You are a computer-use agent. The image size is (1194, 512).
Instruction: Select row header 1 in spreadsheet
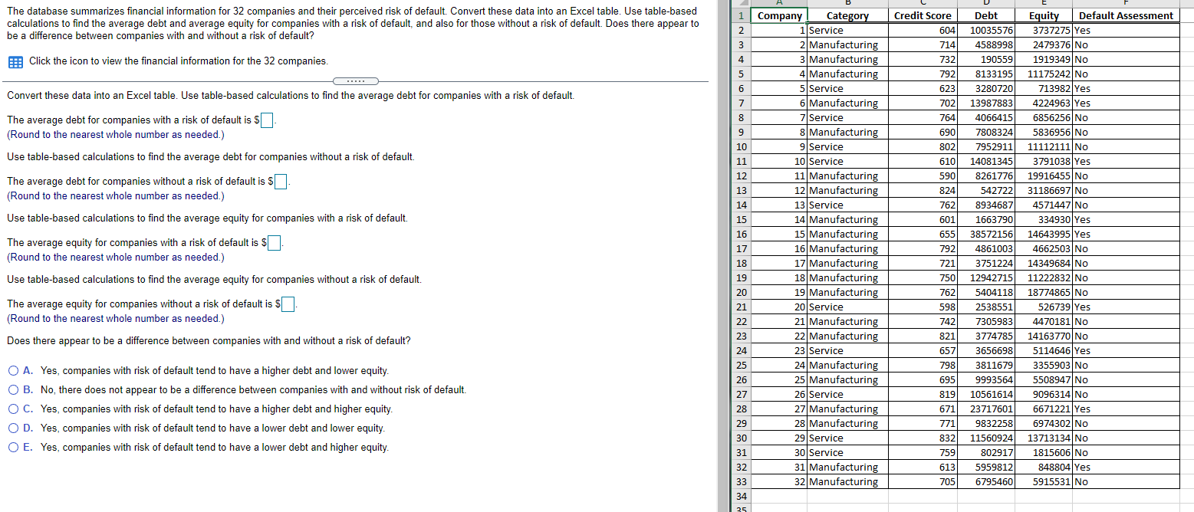tap(741, 15)
